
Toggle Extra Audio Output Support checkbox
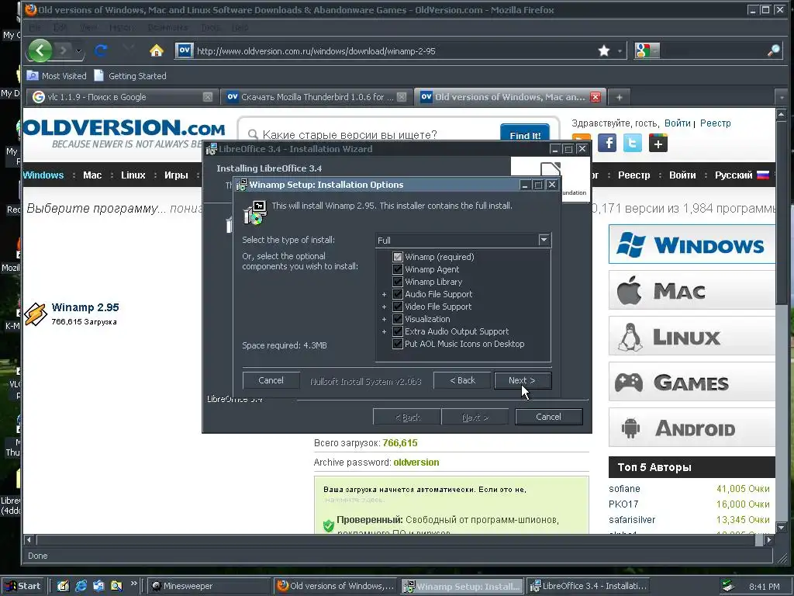pos(398,331)
